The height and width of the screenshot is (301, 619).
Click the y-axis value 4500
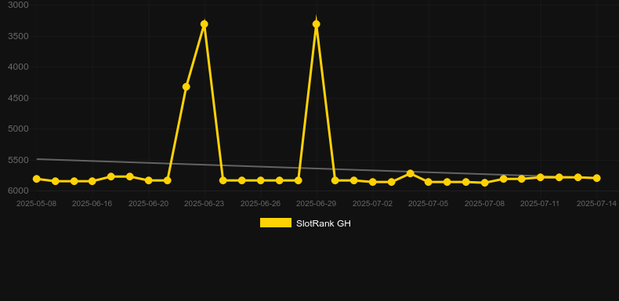click(x=18, y=98)
